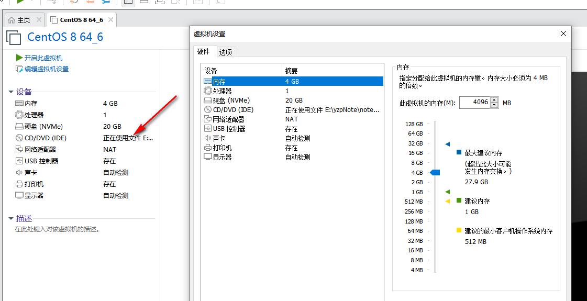This screenshot has width=587, height=301.
Task: Increase memory with the stepper up arrow
Action: point(494,100)
